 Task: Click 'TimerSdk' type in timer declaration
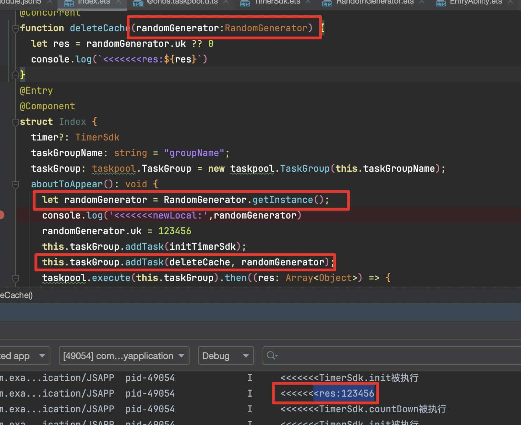pyautogui.click(x=97, y=138)
